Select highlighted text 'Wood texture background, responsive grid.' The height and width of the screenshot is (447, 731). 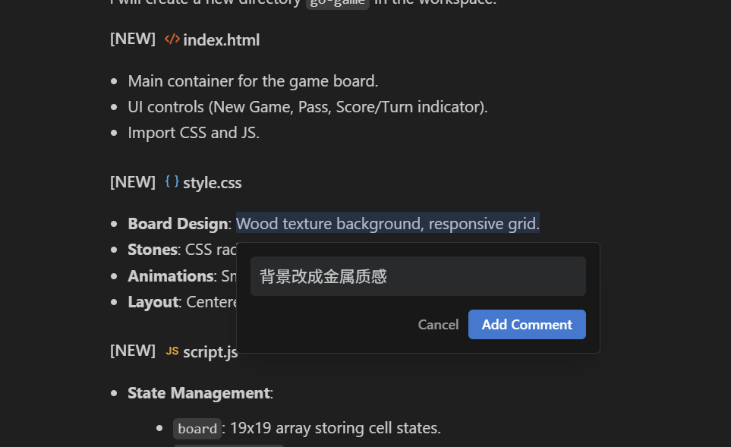388,224
